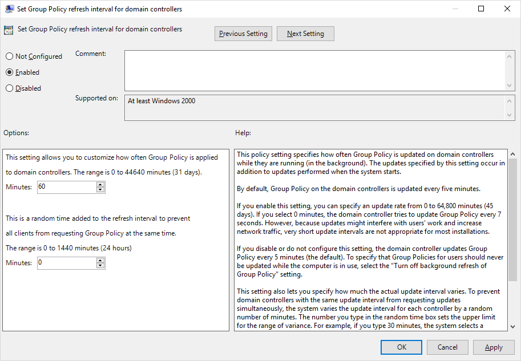Image resolution: width=521 pixels, height=361 pixels.
Task: Click the random time Minutes field showing 0
Action: click(x=66, y=263)
